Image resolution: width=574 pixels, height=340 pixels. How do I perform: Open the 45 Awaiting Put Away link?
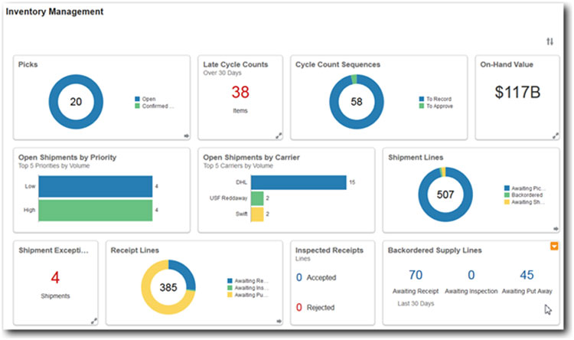527,275
